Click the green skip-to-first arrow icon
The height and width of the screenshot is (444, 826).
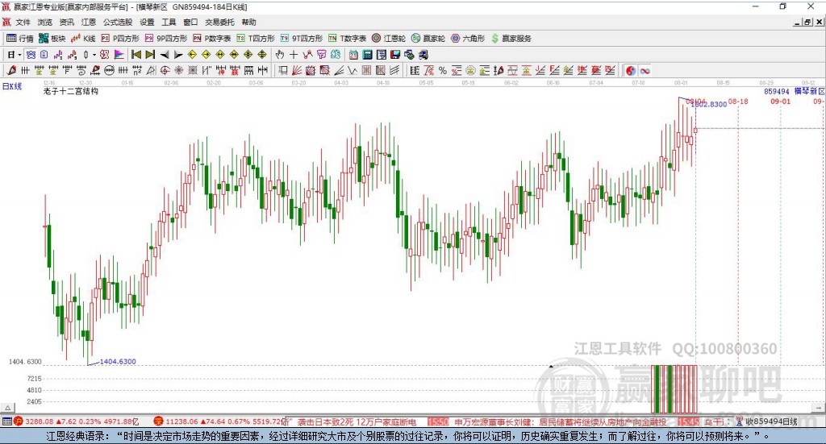[x=136, y=55]
